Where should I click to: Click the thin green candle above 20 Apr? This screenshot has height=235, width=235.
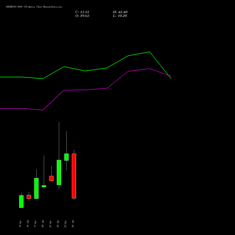click(x=44, y=186)
